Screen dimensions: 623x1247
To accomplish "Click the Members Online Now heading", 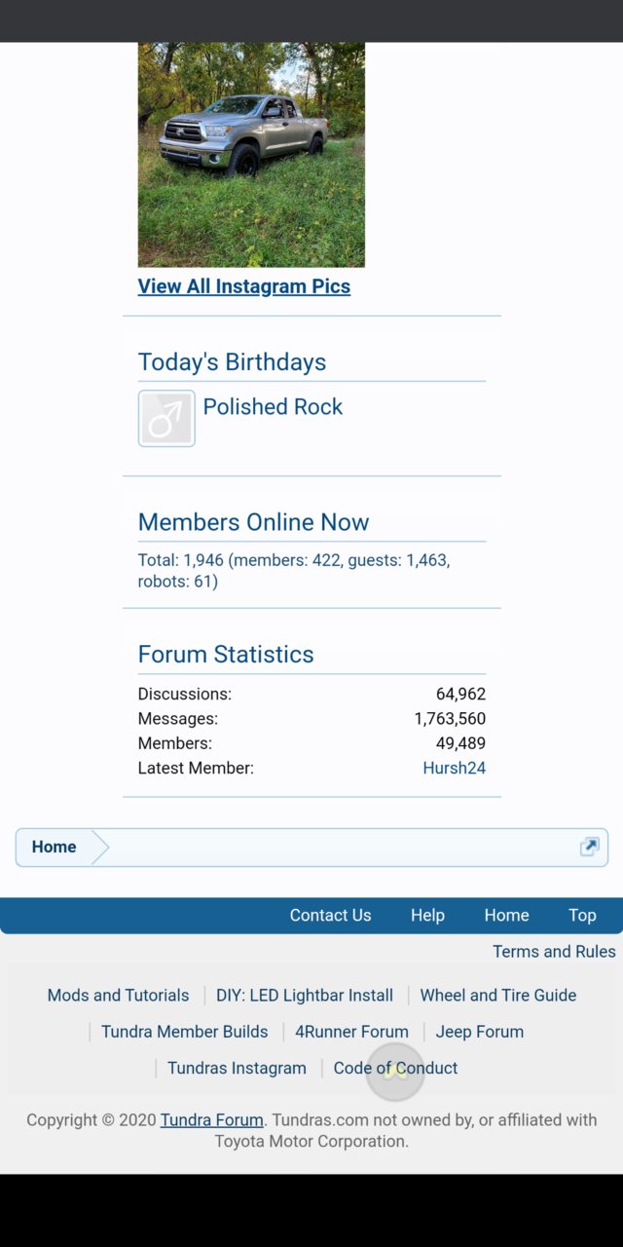I will click(x=253, y=522).
